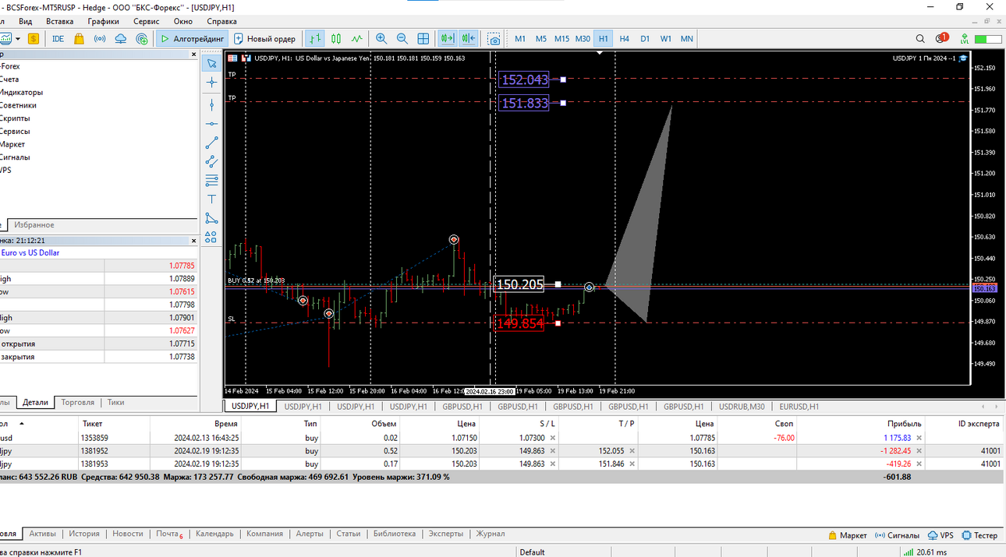Open the Графики menu

tap(104, 21)
